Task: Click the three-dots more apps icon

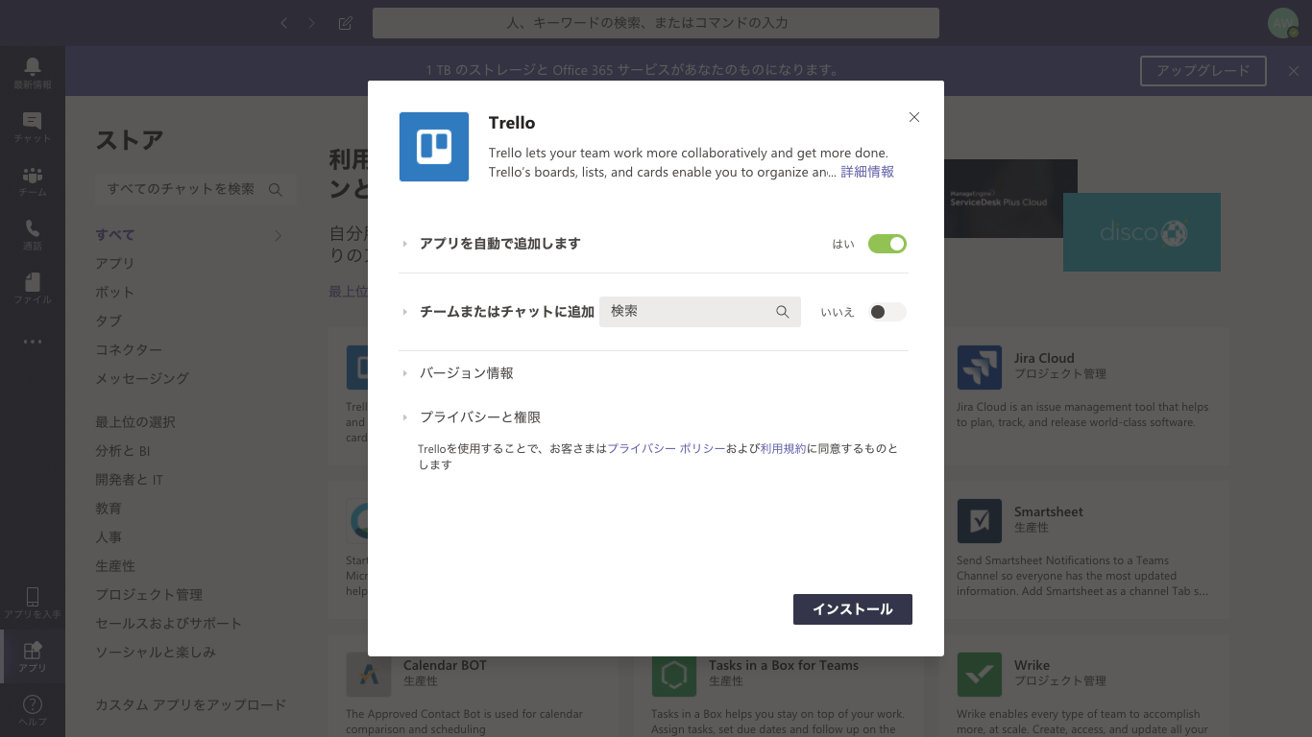Action: pyautogui.click(x=32, y=341)
